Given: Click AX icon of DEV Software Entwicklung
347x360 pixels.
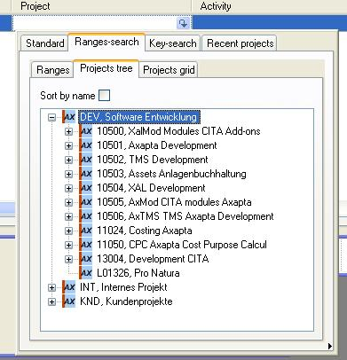Looking at the screenshot, I should click(x=69, y=117).
